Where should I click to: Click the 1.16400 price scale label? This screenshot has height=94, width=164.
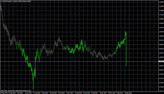click(161, 6)
